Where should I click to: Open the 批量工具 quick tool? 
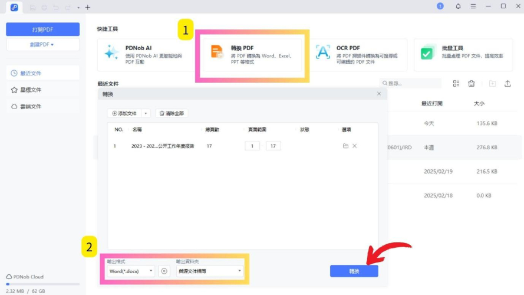pos(463,55)
